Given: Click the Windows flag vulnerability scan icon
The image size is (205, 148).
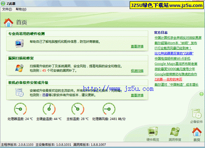Looking at the screenshot, I should click(x=19, y=68).
